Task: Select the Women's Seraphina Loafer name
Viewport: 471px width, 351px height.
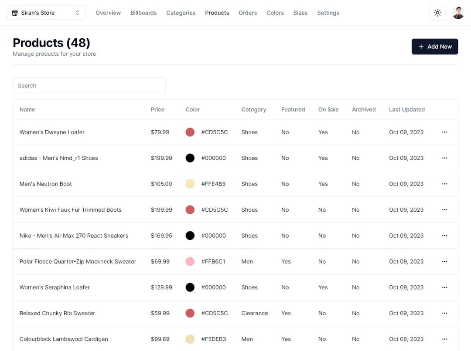Action: tap(55, 287)
